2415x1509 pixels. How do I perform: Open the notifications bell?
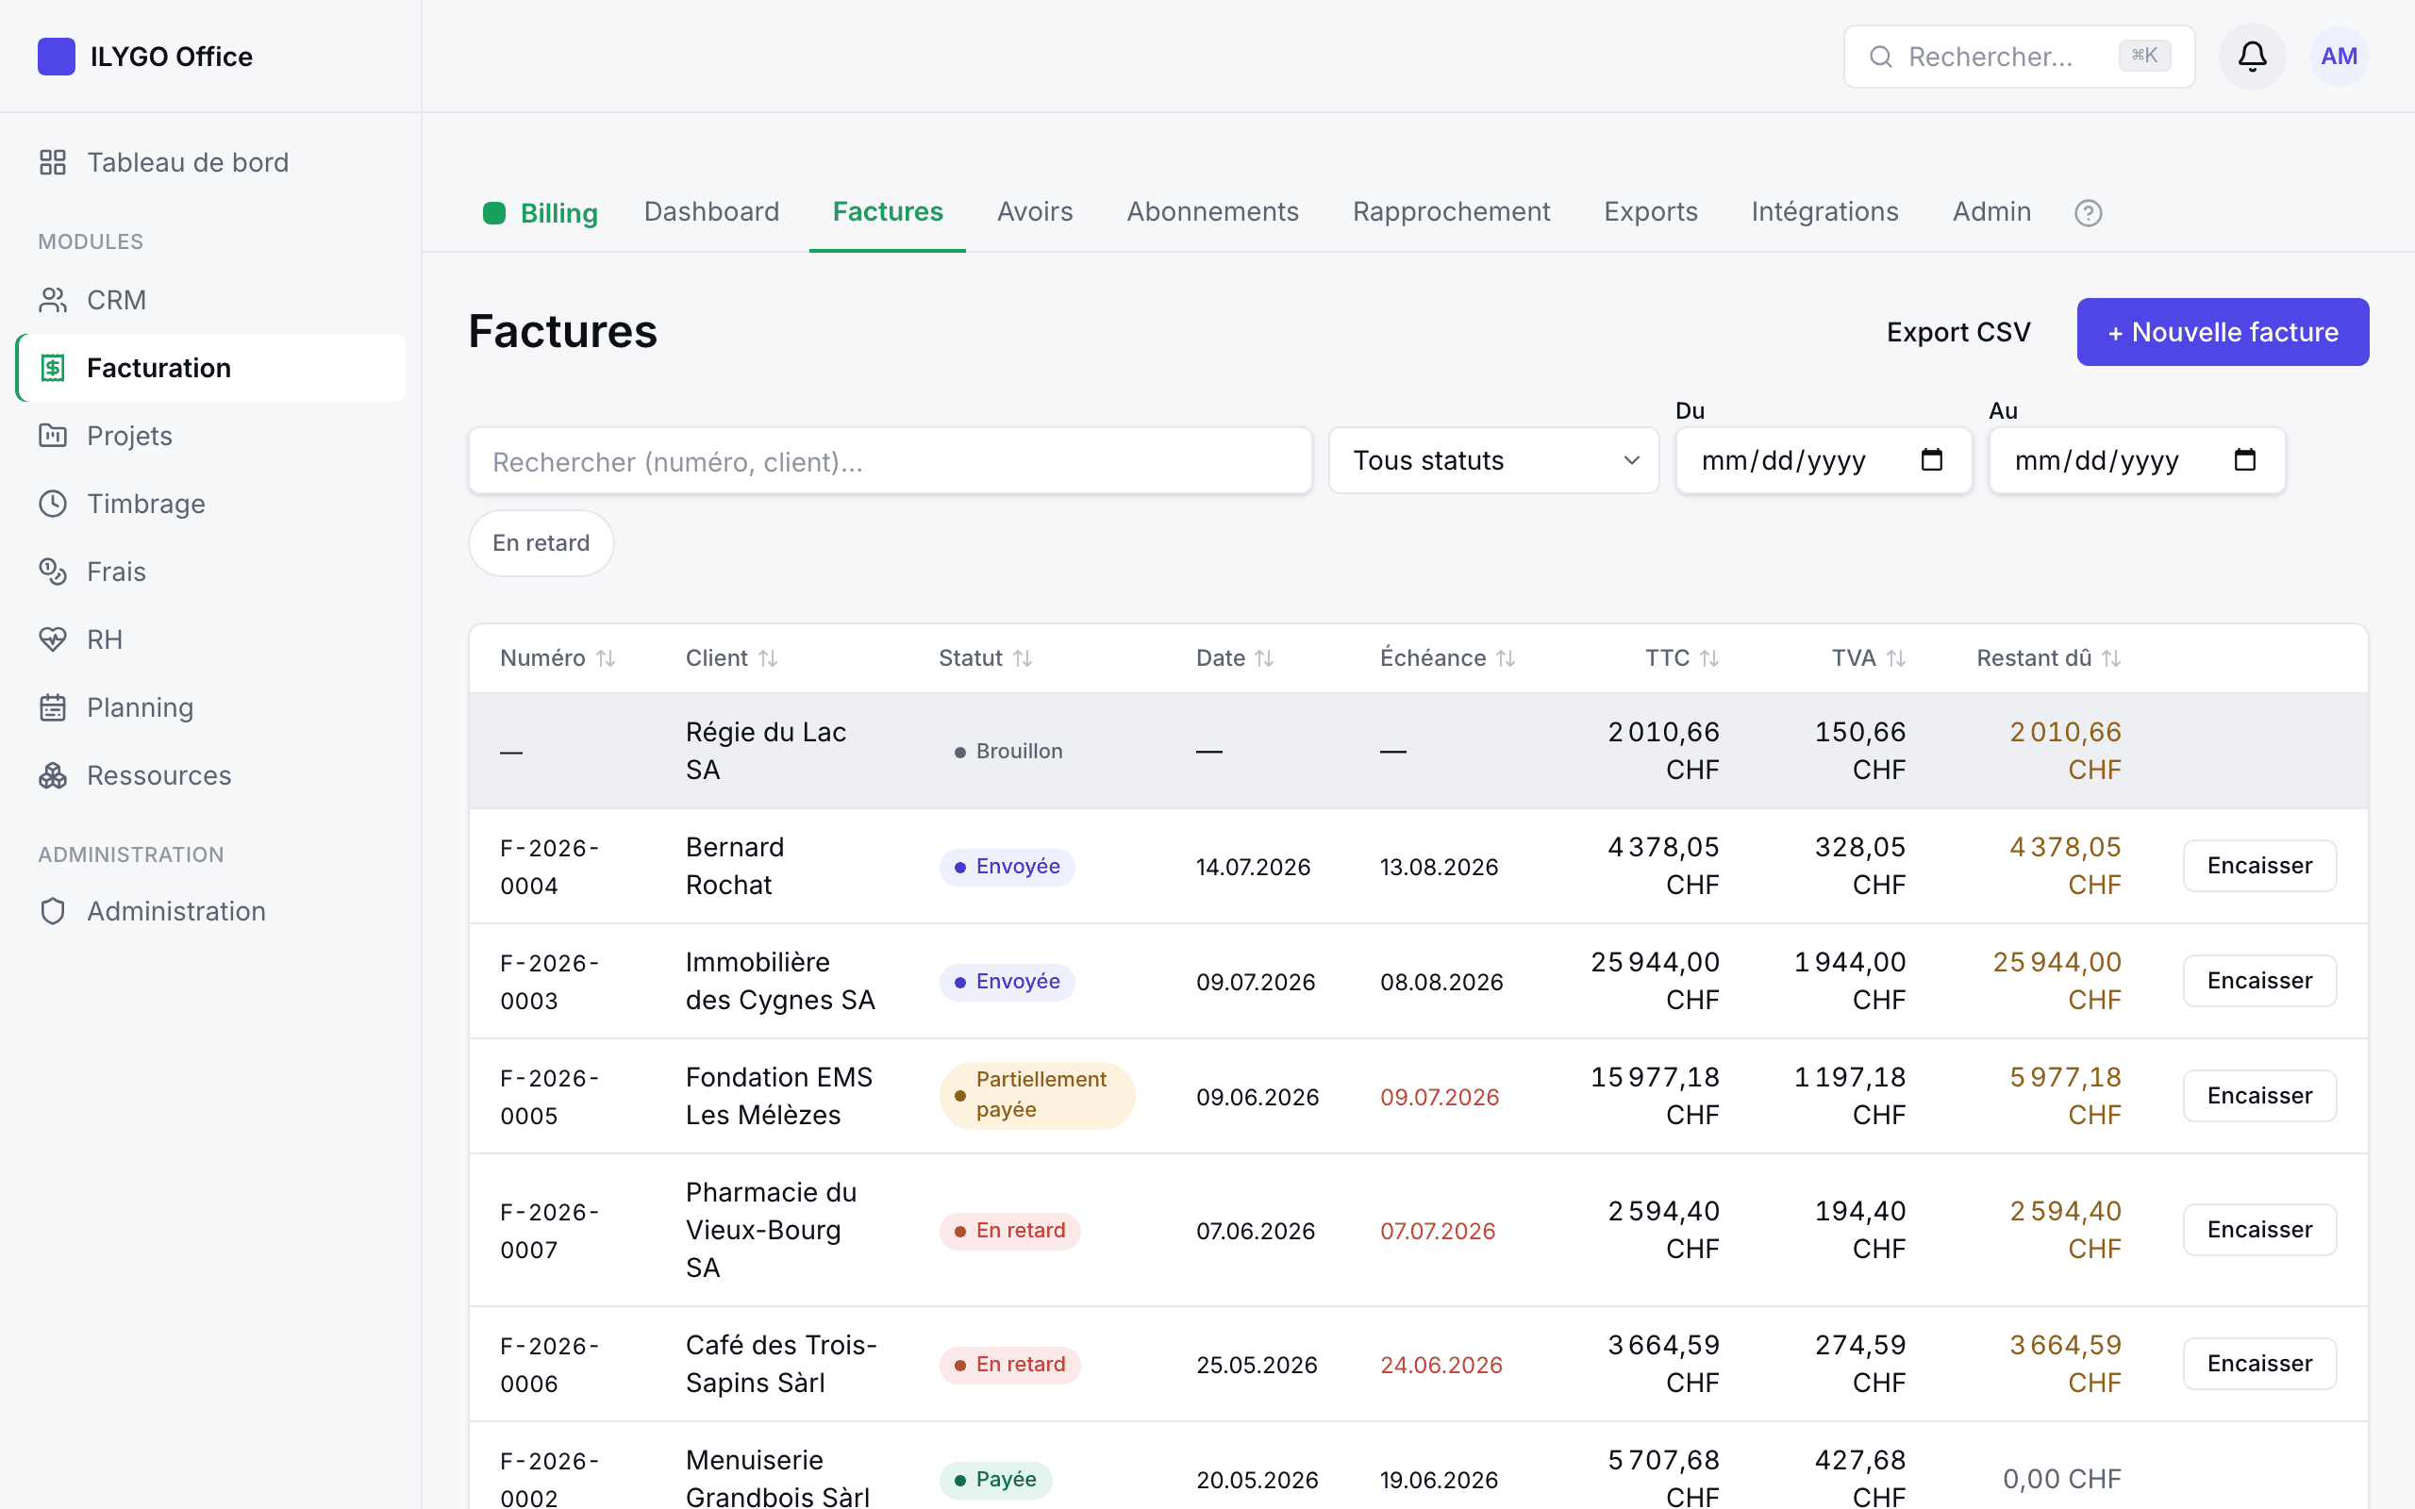pyautogui.click(x=2252, y=57)
